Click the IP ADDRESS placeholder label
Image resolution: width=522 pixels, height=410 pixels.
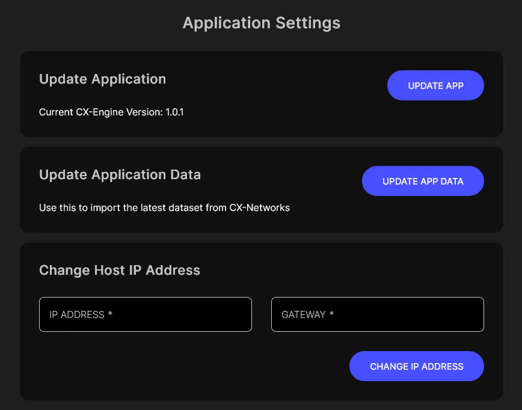pyautogui.click(x=77, y=314)
